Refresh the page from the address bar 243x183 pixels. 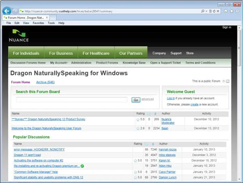(214, 11)
